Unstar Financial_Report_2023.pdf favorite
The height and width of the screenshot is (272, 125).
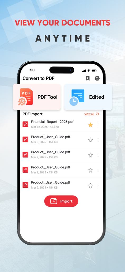click(90, 125)
